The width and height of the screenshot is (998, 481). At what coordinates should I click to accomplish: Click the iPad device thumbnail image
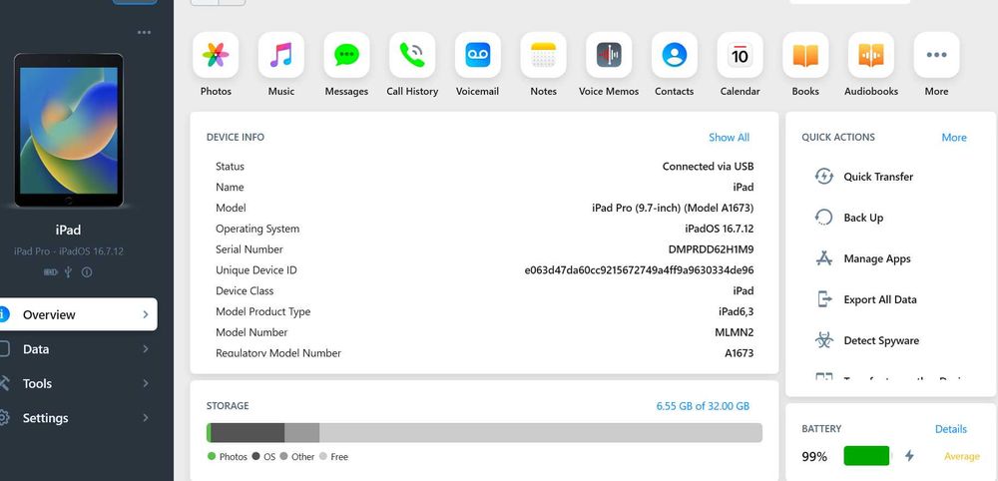(x=69, y=131)
